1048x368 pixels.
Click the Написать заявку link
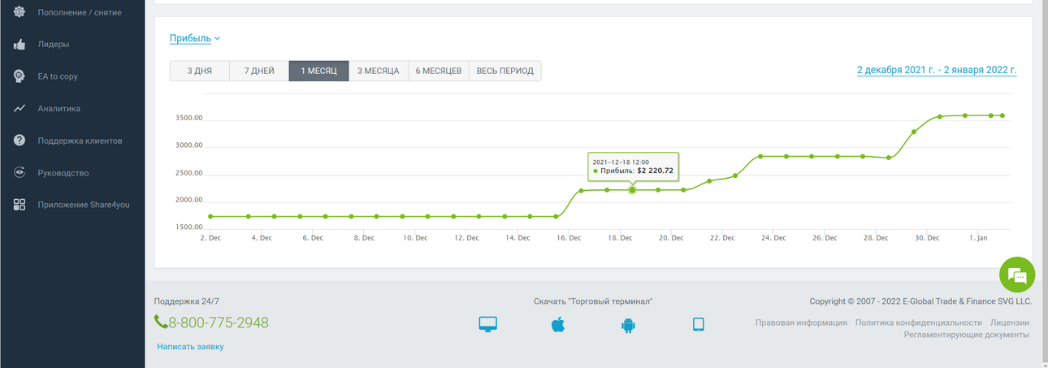190,347
